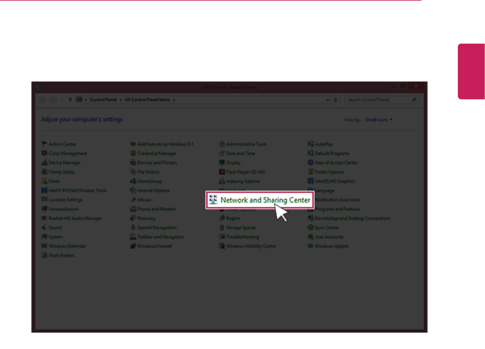Click the Sound speaker icon

pyautogui.click(x=44, y=227)
